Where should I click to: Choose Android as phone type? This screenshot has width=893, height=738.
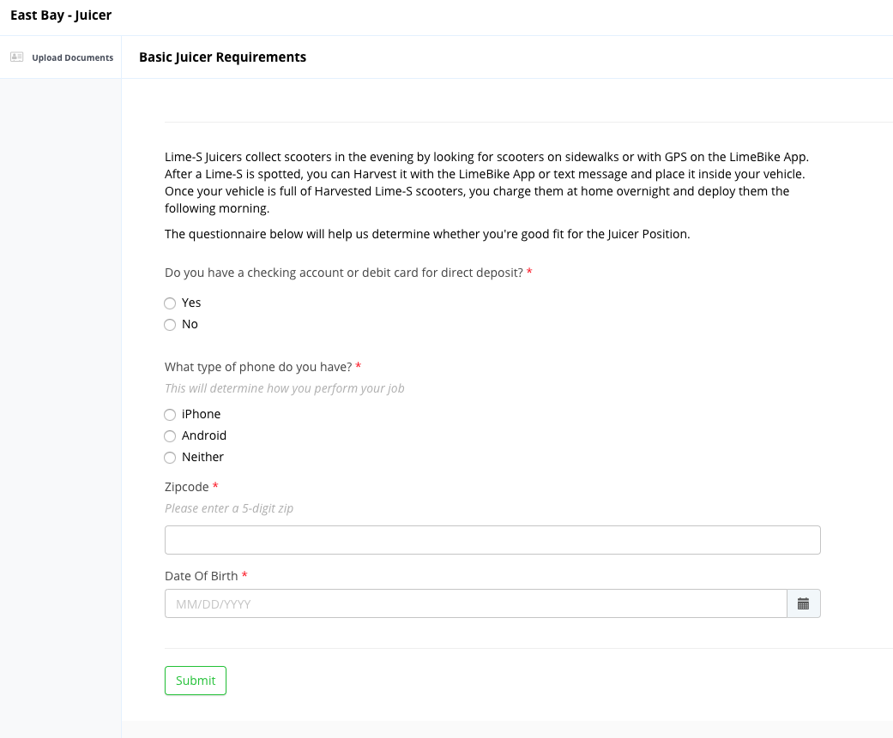point(170,436)
